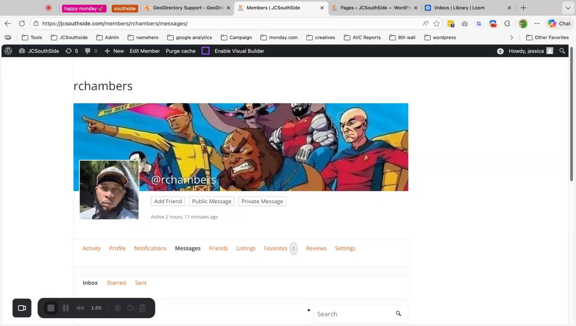The image size is (576, 326).
Task: Open Loom drawing effects dotted icon
Action: pos(117,308)
